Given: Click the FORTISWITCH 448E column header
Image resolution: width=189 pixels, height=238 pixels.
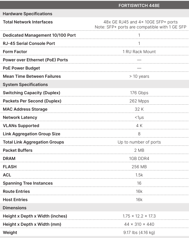Looking at the screenshot, I should (139, 5).
